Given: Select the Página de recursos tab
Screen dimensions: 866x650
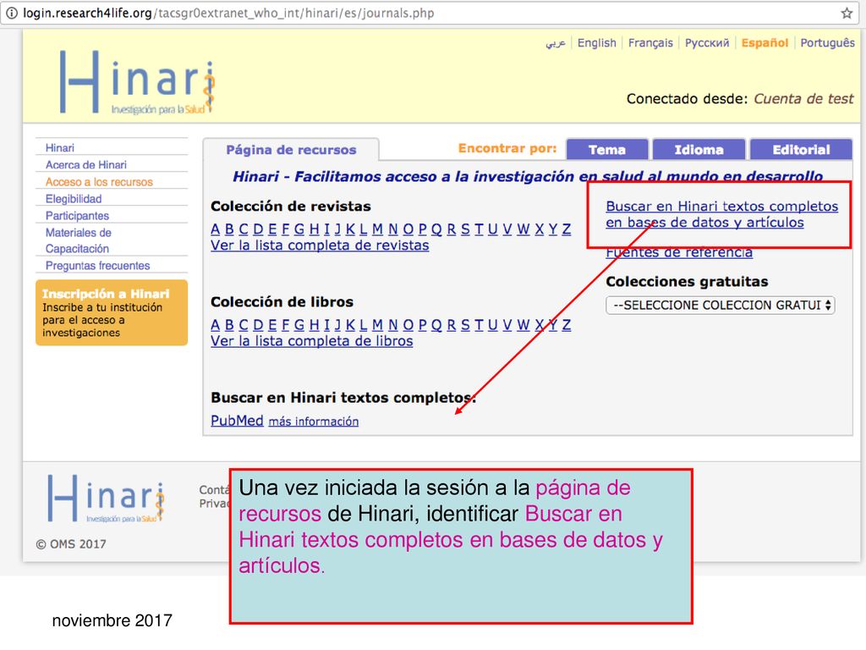Looking at the screenshot, I should 291,150.
